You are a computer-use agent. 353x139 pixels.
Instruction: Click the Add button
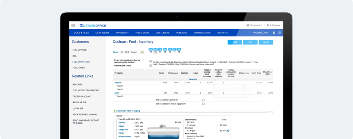point(235,42)
